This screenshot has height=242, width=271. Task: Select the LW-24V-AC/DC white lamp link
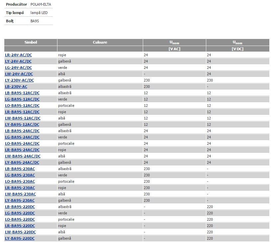click(19, 74)
